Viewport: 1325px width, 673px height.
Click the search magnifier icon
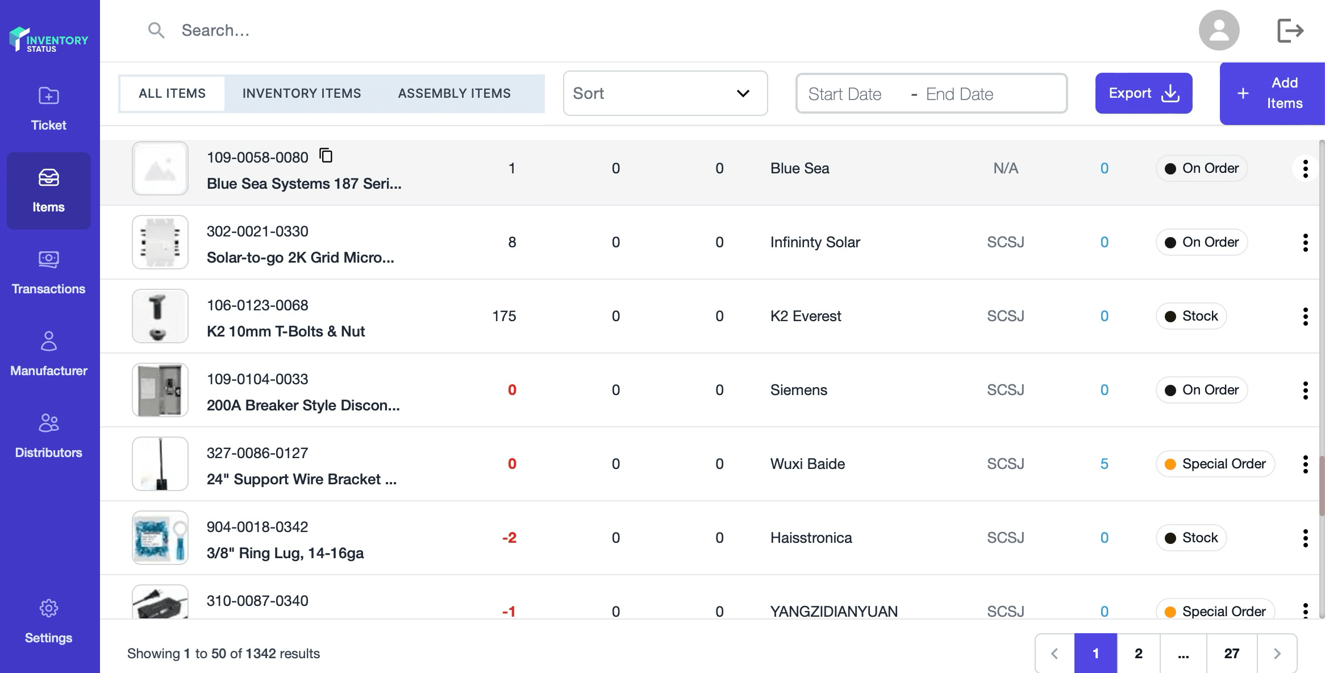(156, 30)
